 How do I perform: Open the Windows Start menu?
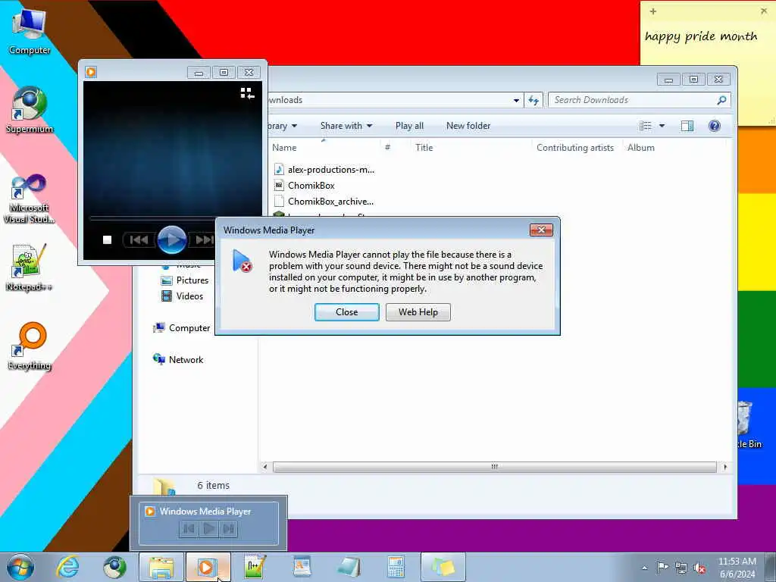pyautogui.click(x=20, y=567)
